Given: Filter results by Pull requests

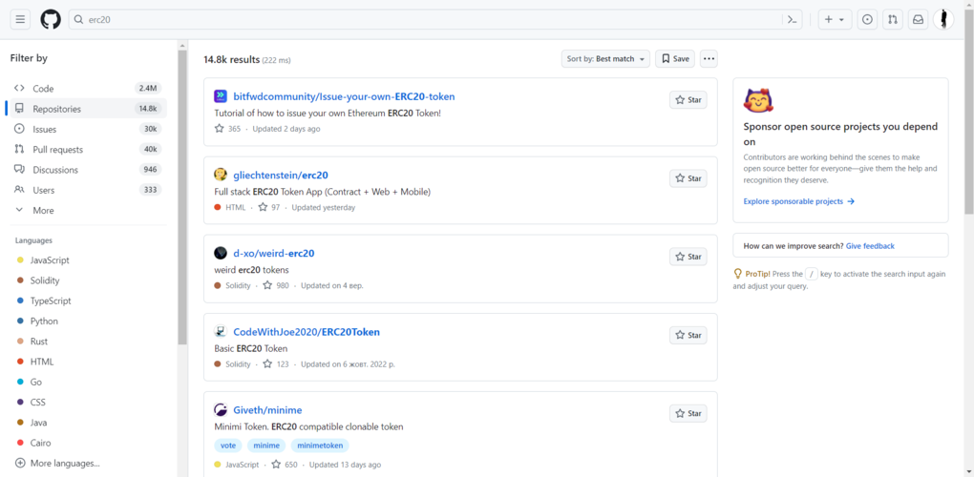Looking at the screenshot, I should 86,150.
